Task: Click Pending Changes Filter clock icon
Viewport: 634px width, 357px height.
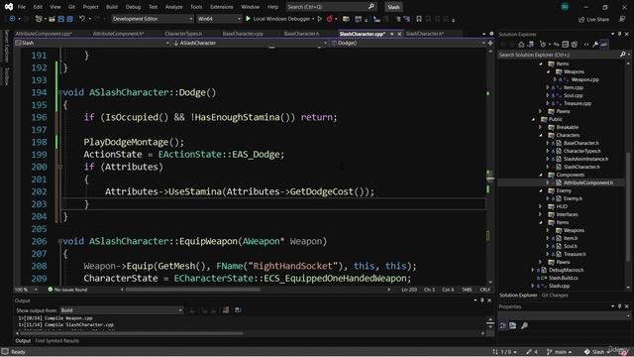Action: tap(543, 45)
